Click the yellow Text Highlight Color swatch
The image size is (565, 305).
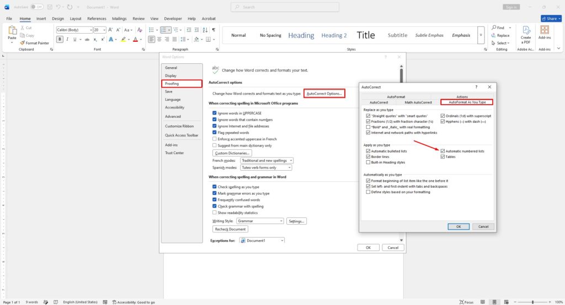tap(123, 39)
